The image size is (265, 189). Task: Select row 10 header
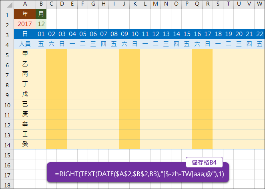point(7,104)
